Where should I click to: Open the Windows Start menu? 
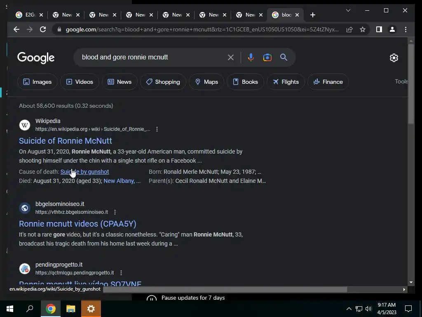pos(10,309)
